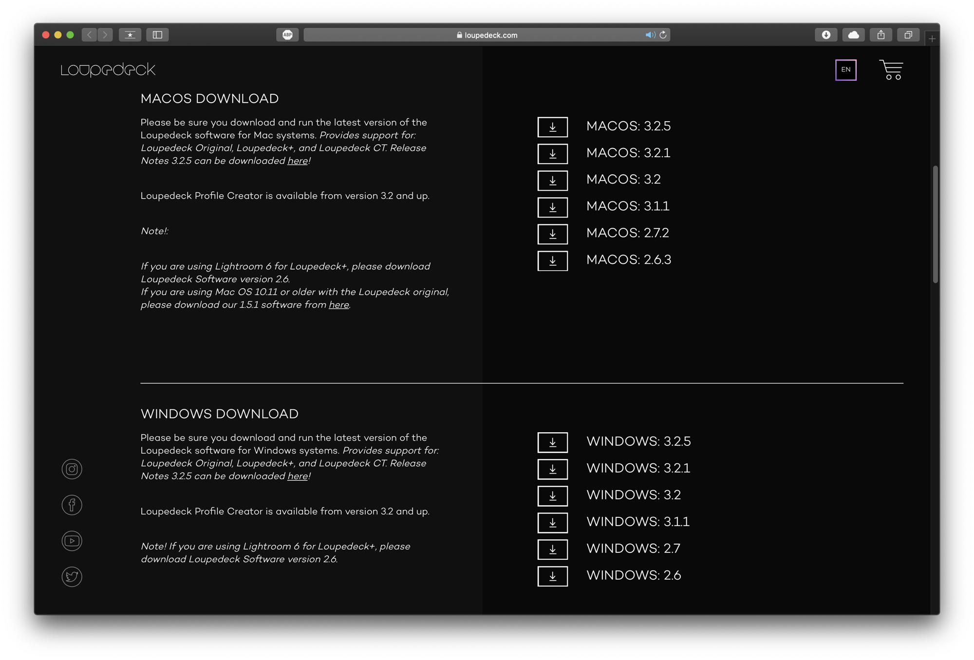Click download icon for WINDOWS: 3.2.5
The width and height of the screenshot is (974, 660).
tap(552, 442)
